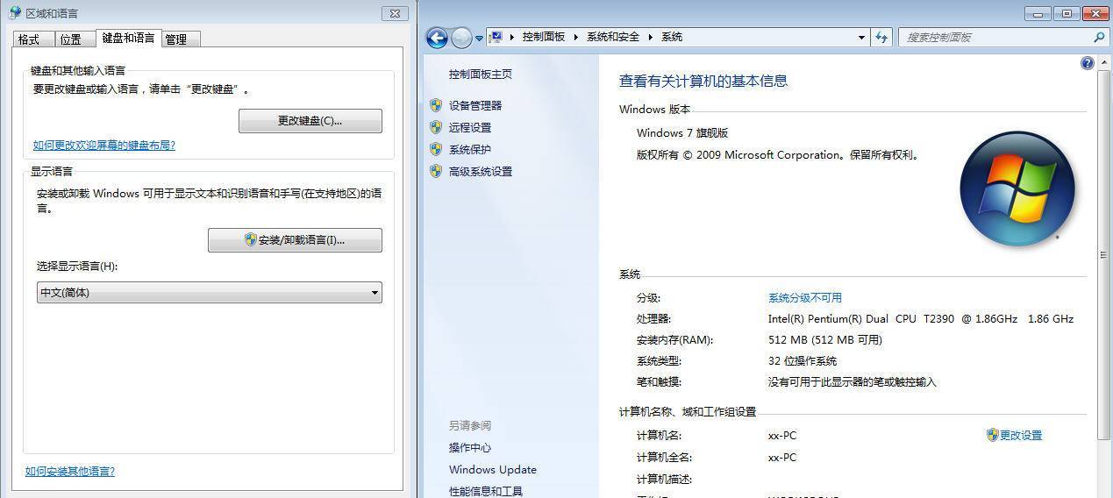
Task: Click the Windows 7 旗舰版 text
Action: 682,133
